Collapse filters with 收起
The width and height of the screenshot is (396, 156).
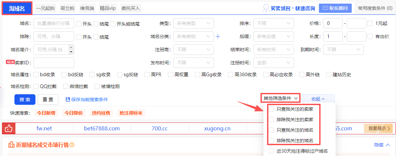(318, 99)
